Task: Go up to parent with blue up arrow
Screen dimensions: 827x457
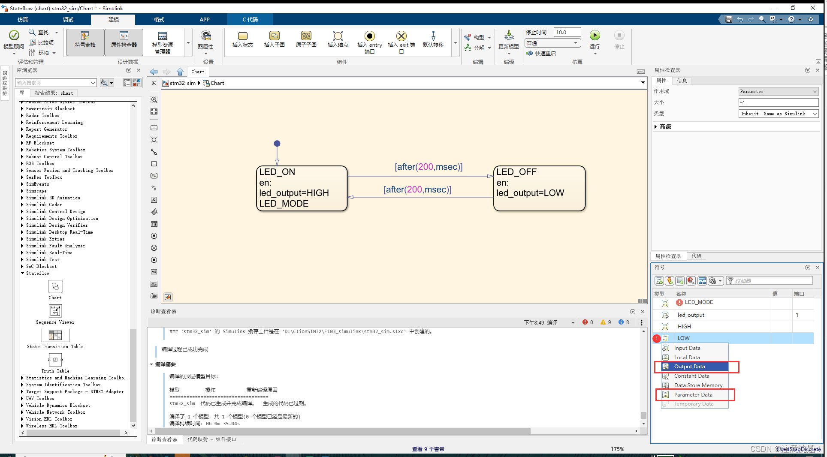Action: click(x=180, y=72)
